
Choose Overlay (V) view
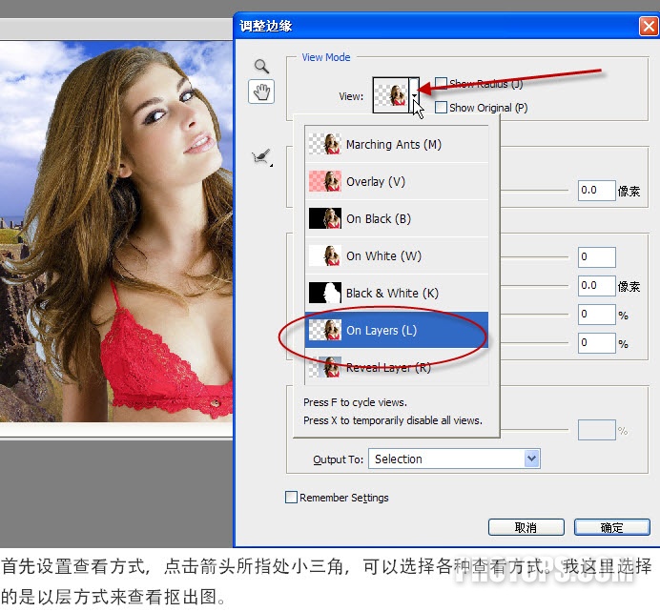[397, 182]
